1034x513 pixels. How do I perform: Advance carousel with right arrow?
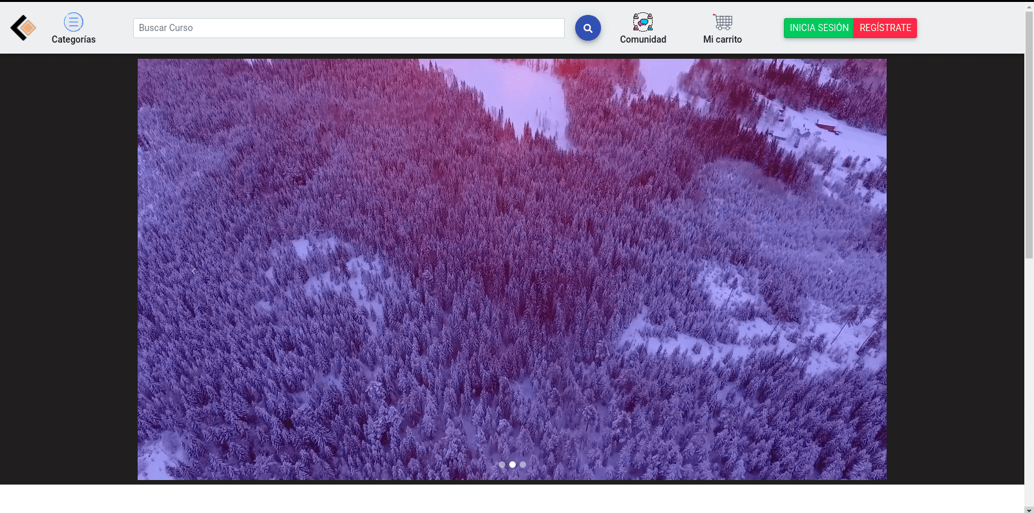pyautogui.click(x=830, y=271)
